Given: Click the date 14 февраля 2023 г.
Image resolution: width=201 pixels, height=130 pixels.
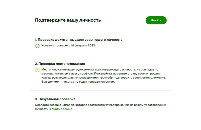Looking at the screenshot, I should pyautogui.click(x=84, y=45).
